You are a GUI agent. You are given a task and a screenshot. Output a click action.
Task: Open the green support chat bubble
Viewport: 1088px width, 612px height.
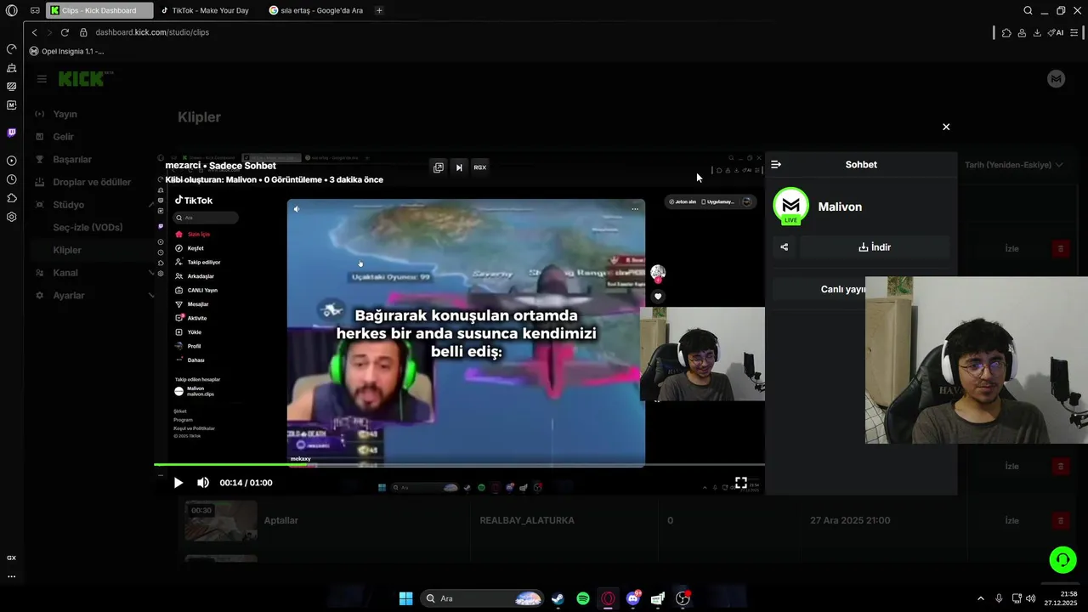(1062, 560)
